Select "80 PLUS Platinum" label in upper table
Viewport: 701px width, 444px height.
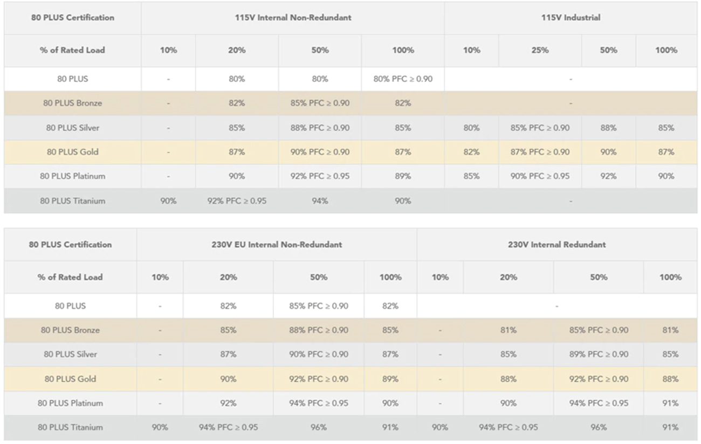[x=72, y=176]
